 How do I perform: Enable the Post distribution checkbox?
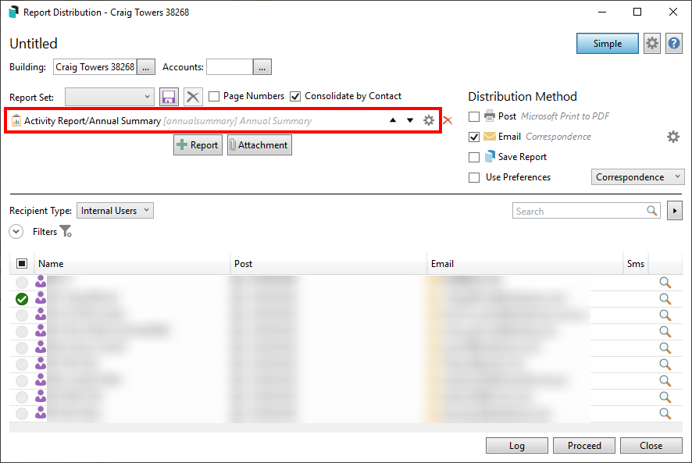point(474,116)
